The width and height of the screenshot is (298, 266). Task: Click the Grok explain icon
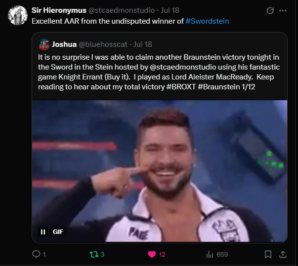coord(270,11)
